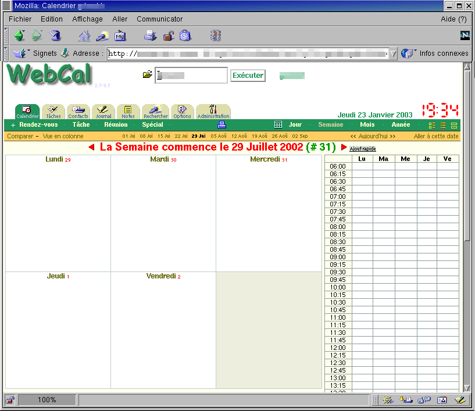Image resolution: width=475 pixels, height=411 pixels.
Task: Click the Netscape N logo icon
Action: (x=465, y=35)
